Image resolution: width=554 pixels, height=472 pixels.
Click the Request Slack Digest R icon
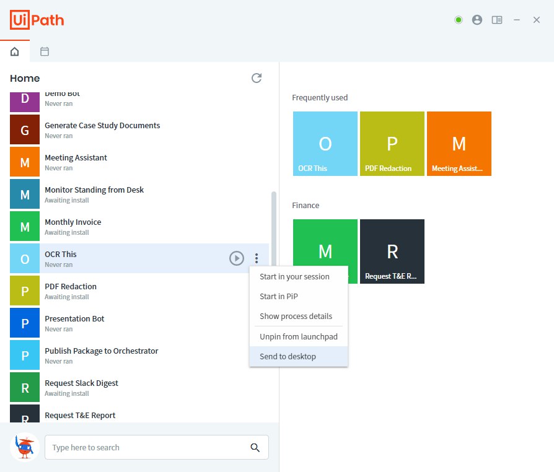[25, 387]
